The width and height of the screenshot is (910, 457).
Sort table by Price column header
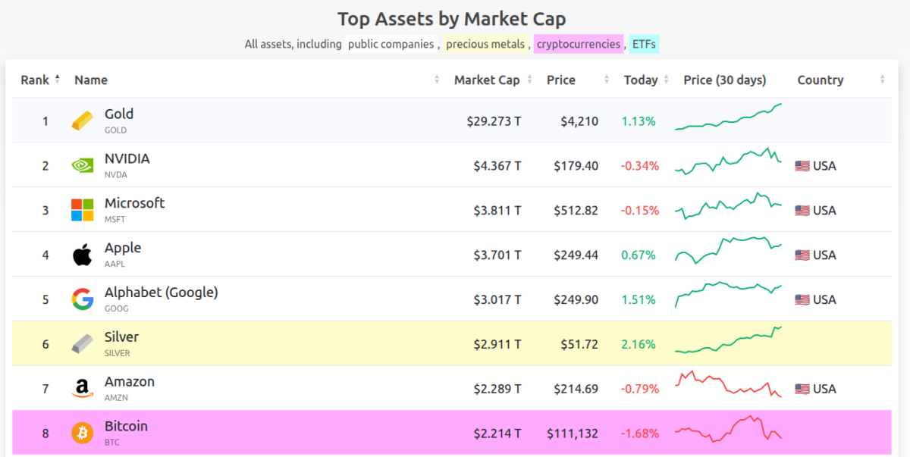click(561, 80)
